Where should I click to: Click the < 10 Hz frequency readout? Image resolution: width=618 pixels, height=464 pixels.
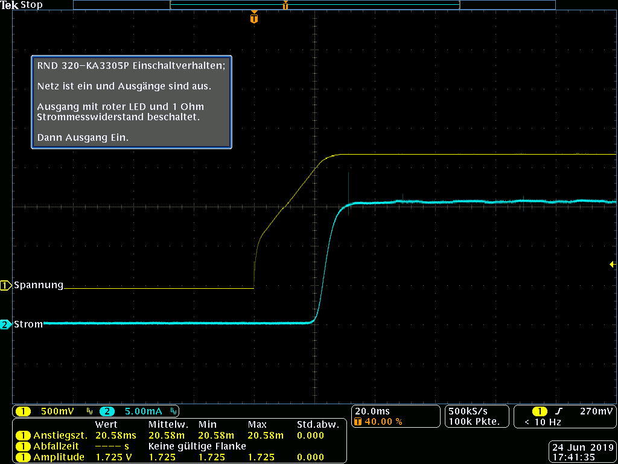pyautogui.click(x=543, y=422)
